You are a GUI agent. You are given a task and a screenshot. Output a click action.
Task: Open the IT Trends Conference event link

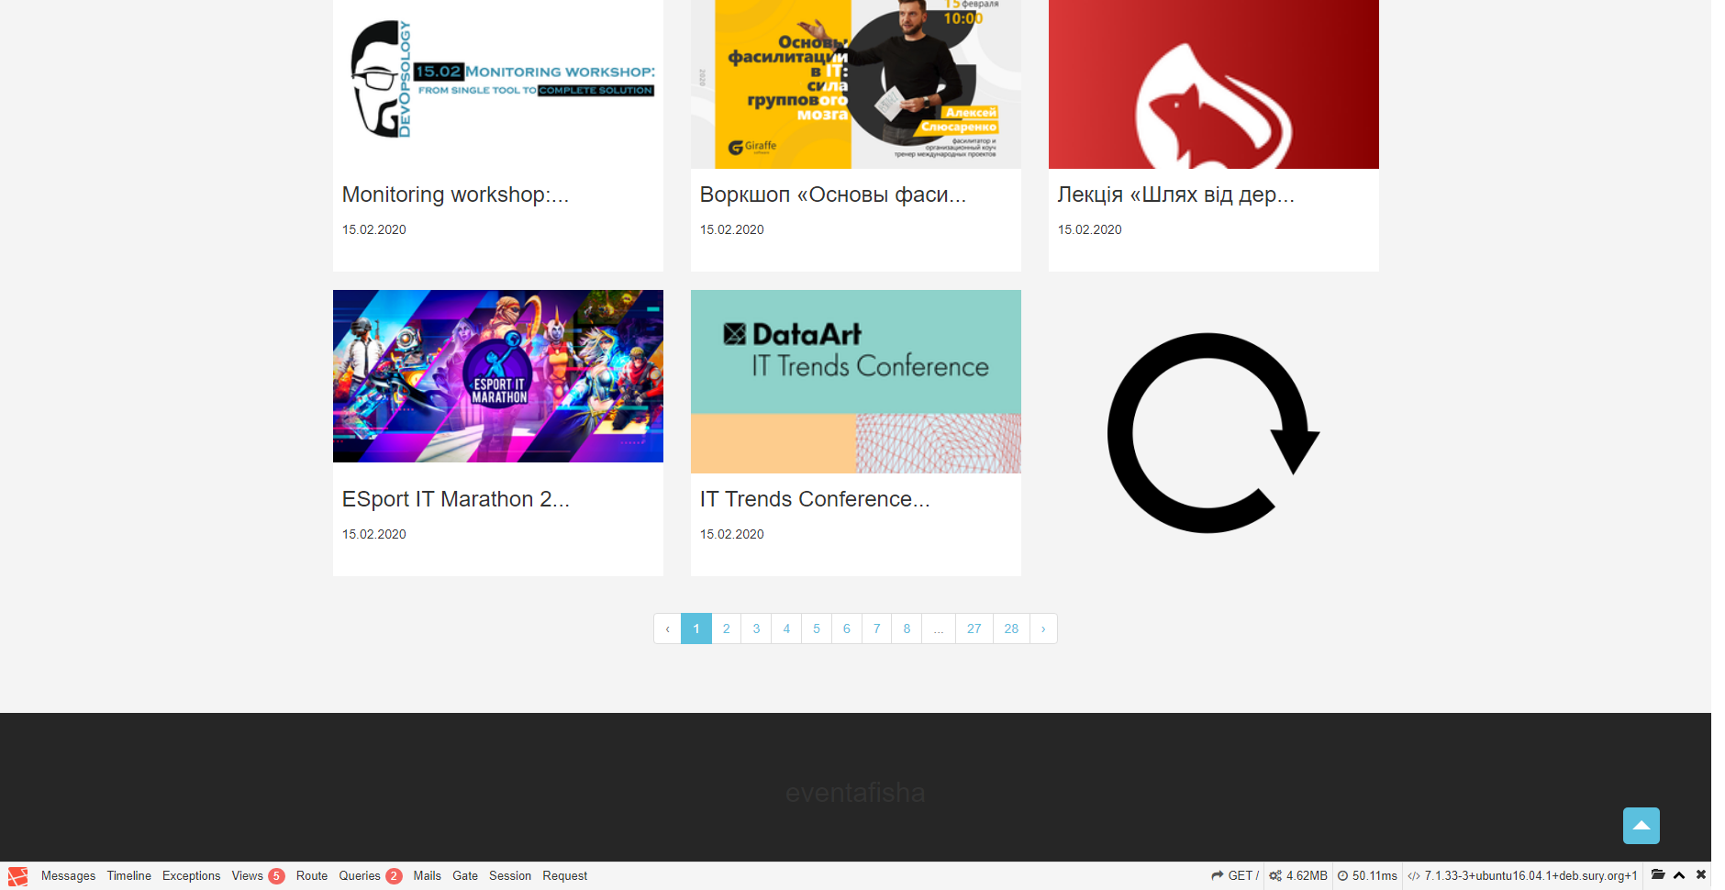point(814,499)
